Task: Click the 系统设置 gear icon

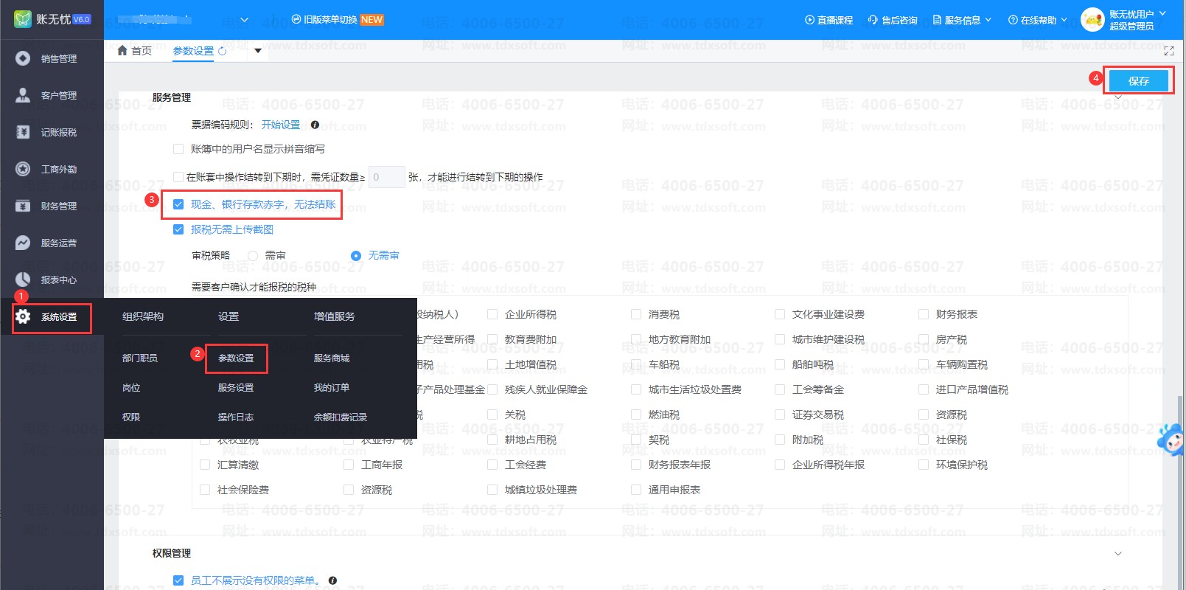Action: tap(23, 316)
